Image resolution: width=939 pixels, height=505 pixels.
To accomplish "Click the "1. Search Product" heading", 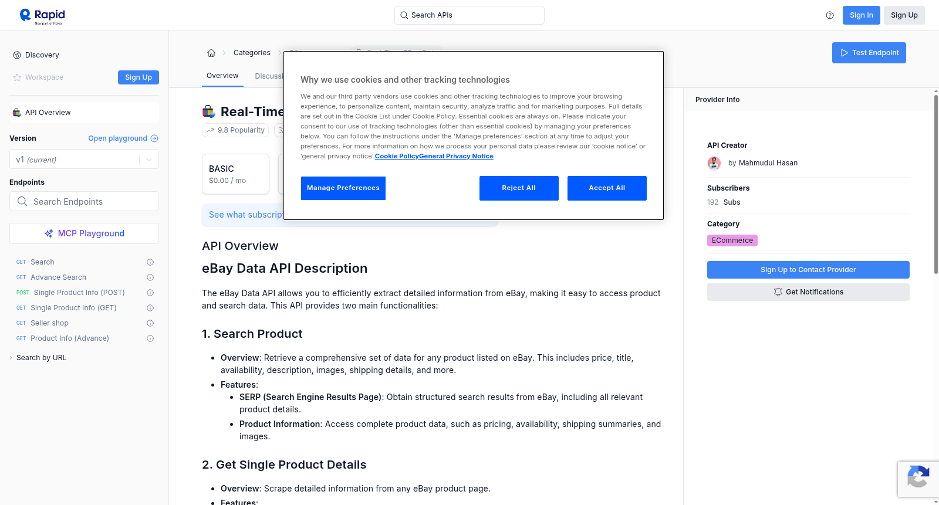I will point(252,334).
